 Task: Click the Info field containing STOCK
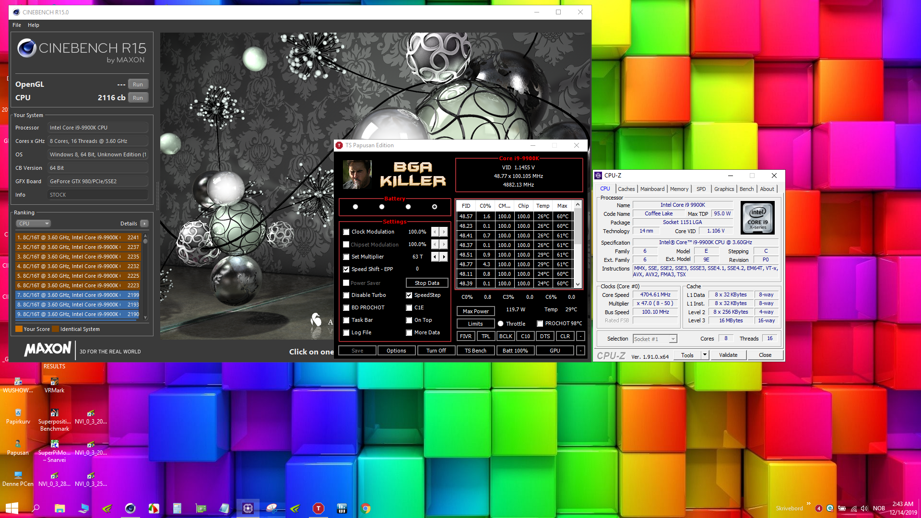[x=98, y=195]
